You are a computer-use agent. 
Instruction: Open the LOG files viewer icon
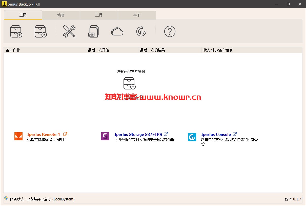tap(93, 31)
